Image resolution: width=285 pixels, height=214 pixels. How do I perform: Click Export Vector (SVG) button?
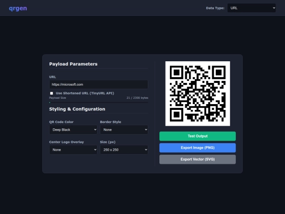197,160
